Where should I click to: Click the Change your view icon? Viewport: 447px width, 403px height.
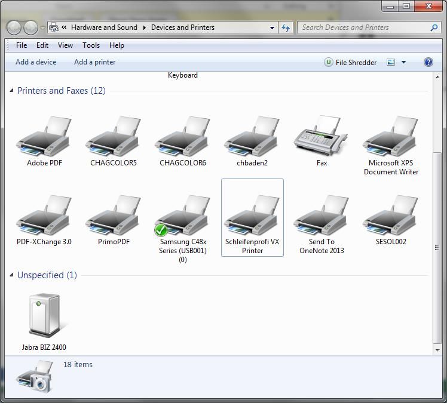tap(391, 62)
